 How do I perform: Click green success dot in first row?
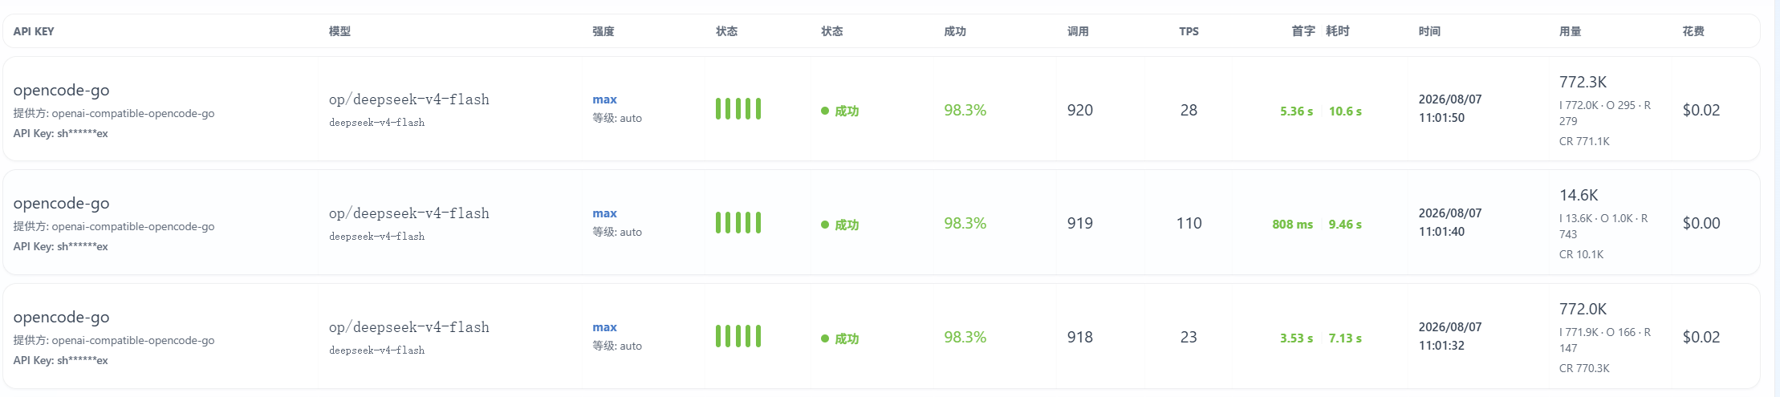[825, 111]
